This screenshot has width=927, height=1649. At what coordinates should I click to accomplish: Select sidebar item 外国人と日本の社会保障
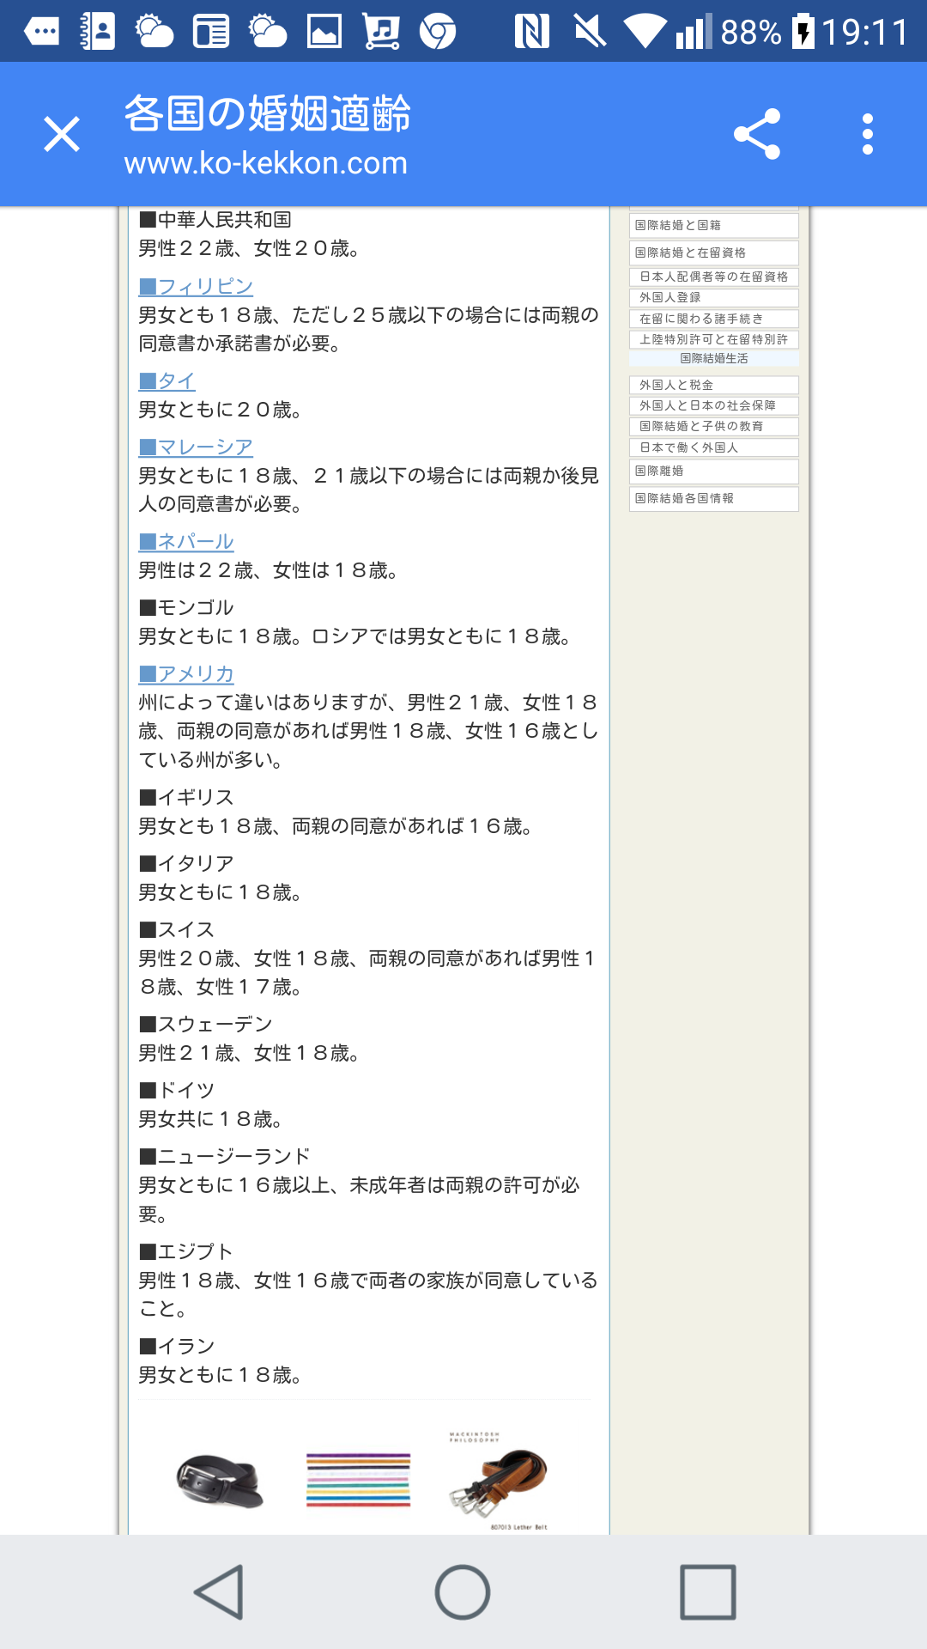click(714, 405)
